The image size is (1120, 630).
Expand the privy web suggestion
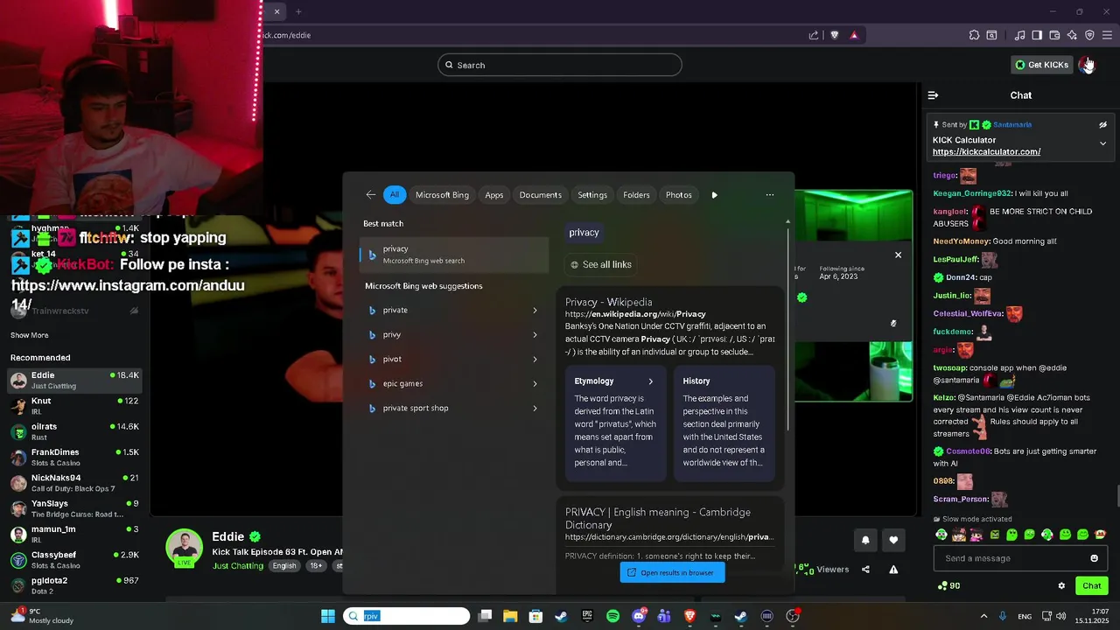pos(535,334)
